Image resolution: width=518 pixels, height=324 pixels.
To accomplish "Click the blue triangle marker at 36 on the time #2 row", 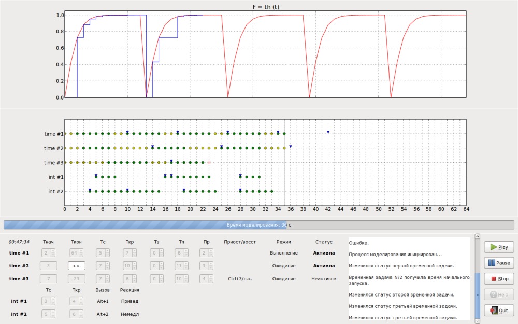I will pos(291,147).
